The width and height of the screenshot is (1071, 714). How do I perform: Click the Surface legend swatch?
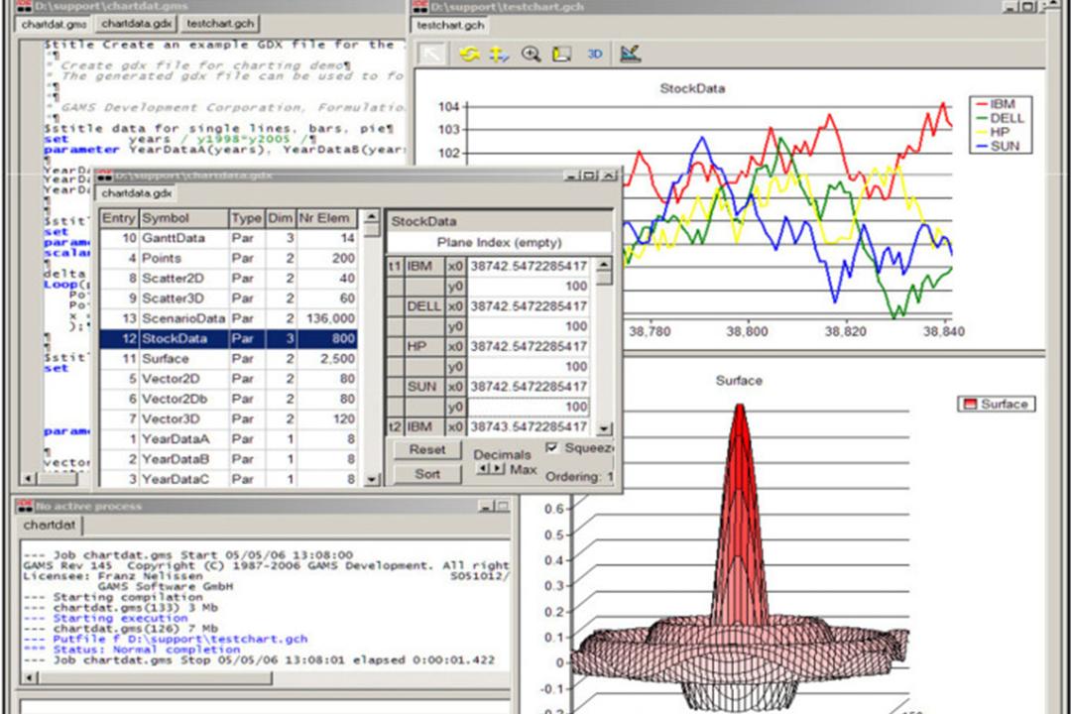coord(970,405)
